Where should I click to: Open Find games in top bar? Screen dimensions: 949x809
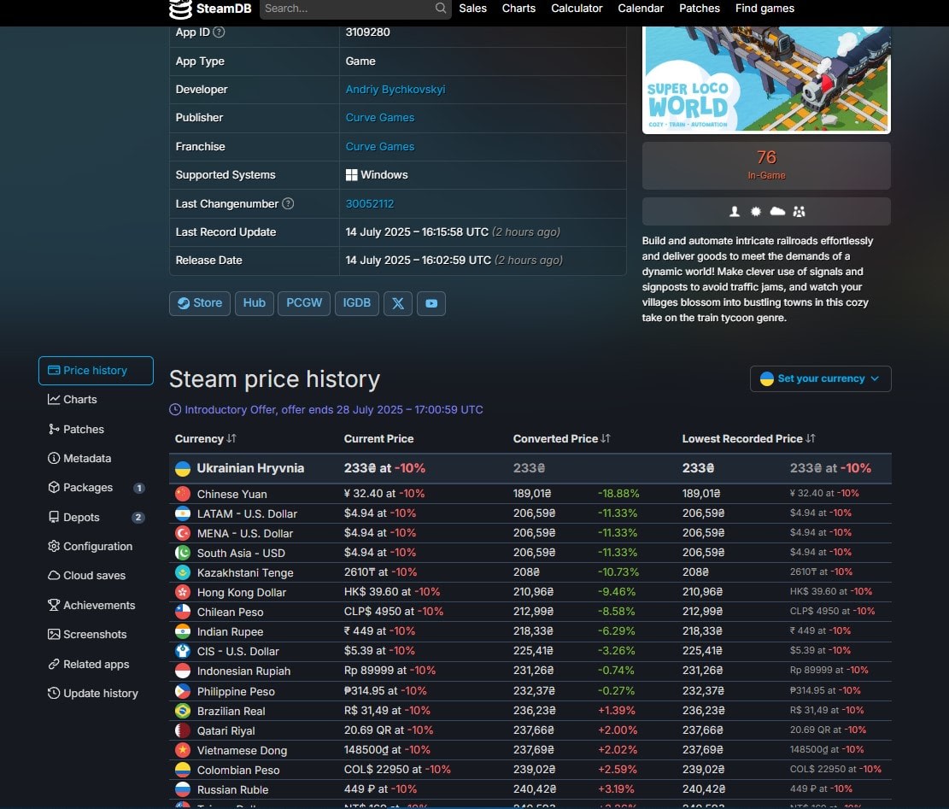[764, 9]
